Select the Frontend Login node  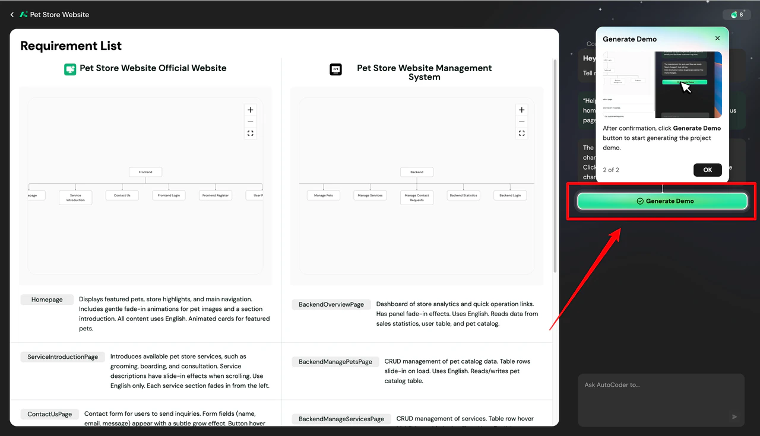tap(169, 195)
